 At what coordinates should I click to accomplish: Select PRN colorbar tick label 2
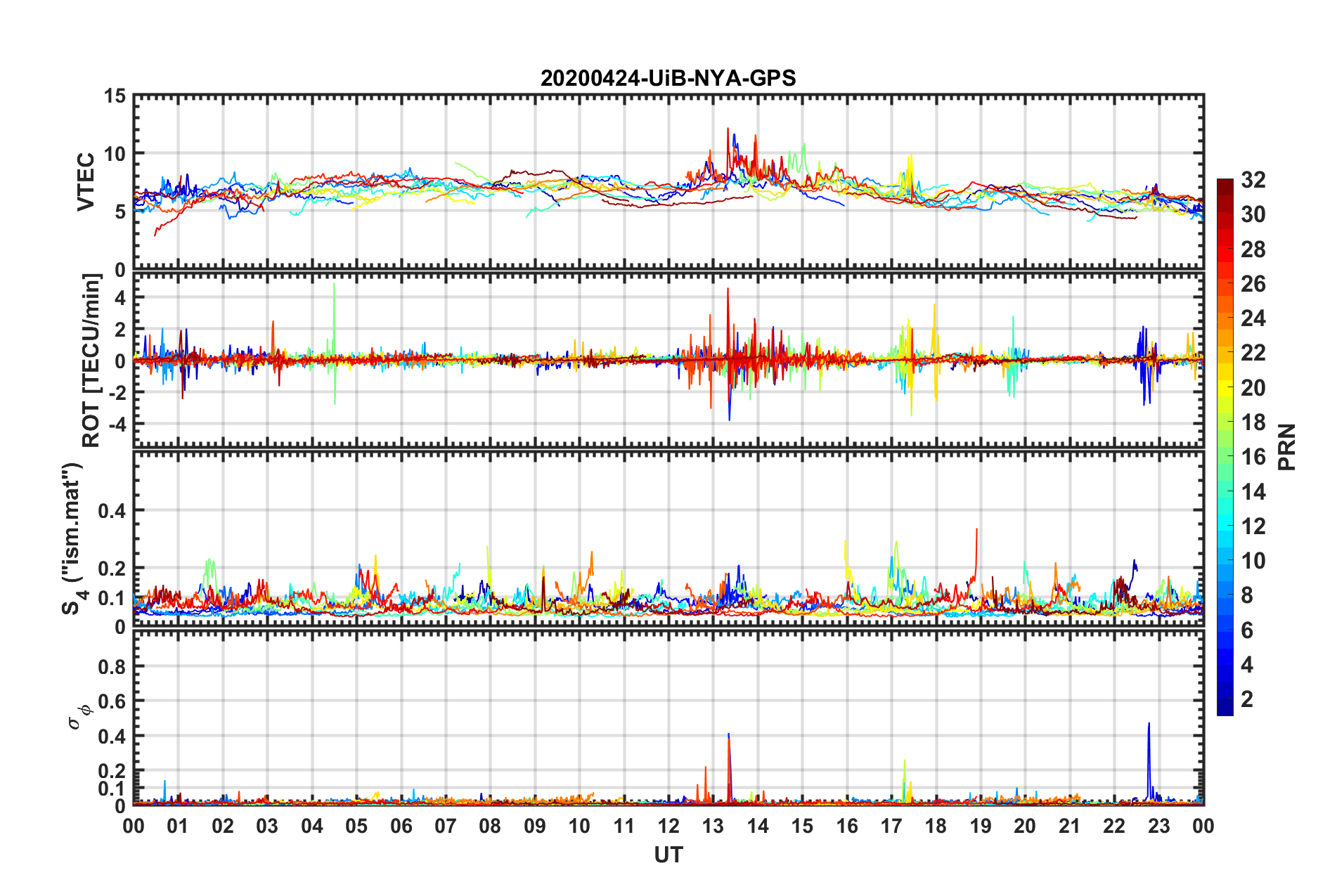1247,699
